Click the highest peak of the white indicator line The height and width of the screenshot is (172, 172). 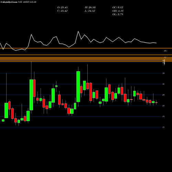[78, 31]
